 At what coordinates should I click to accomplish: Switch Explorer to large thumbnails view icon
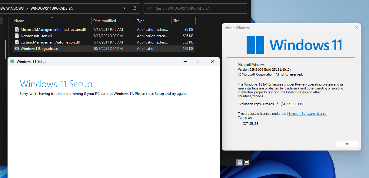(x=246, y=162)
